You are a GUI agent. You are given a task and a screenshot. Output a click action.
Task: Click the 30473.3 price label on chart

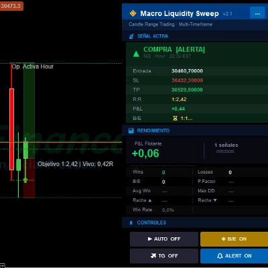(x=11, y=6)
